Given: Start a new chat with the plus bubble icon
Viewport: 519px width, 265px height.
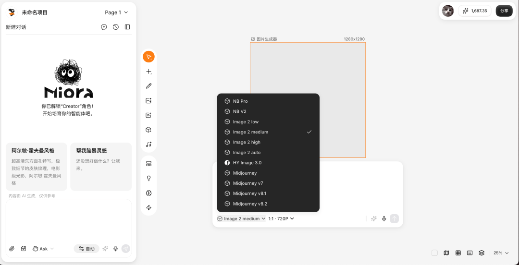Looking at the screenshot, I should (x=104, y=27).
